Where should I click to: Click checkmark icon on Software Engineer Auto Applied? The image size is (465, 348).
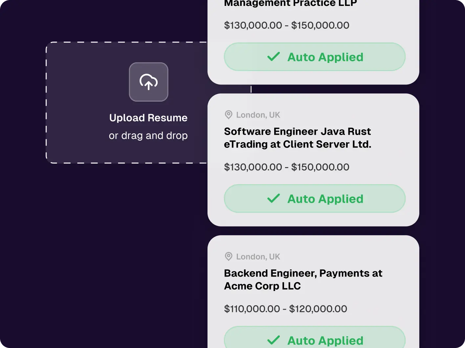tap(274, 199)
